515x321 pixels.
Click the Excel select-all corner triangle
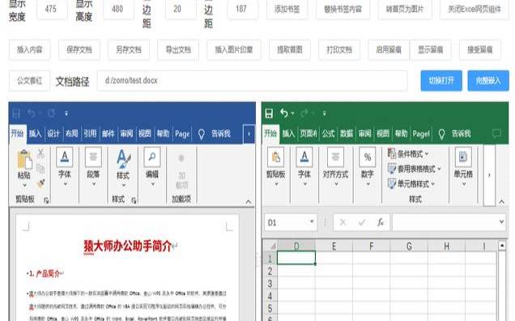pos(273,246)
